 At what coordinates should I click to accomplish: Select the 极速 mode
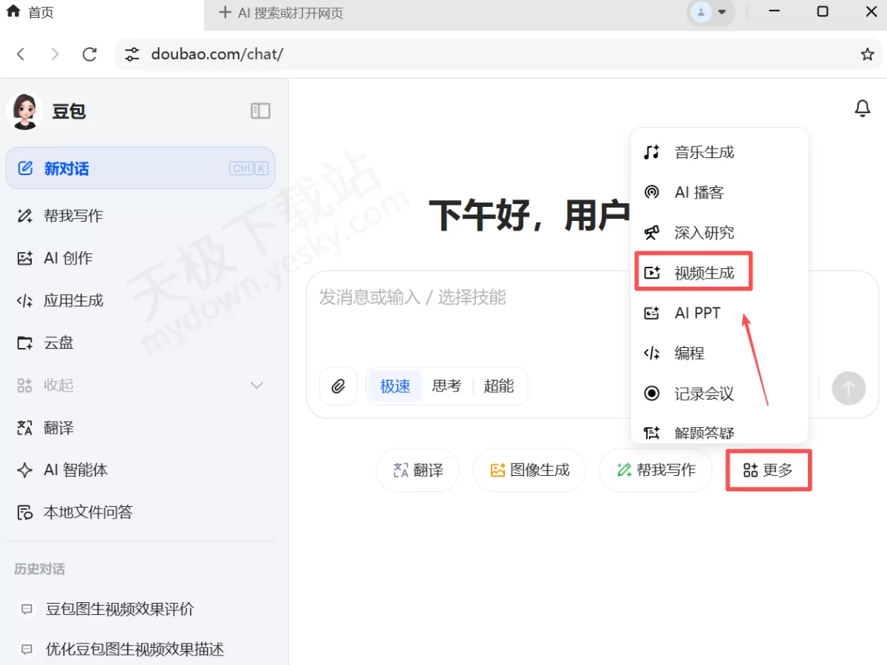point(395,386)
